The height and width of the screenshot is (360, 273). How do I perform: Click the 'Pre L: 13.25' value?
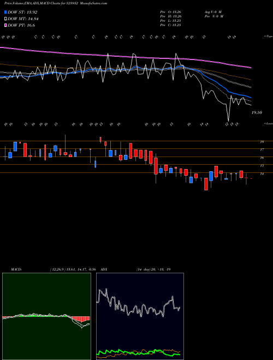[170, 21]
